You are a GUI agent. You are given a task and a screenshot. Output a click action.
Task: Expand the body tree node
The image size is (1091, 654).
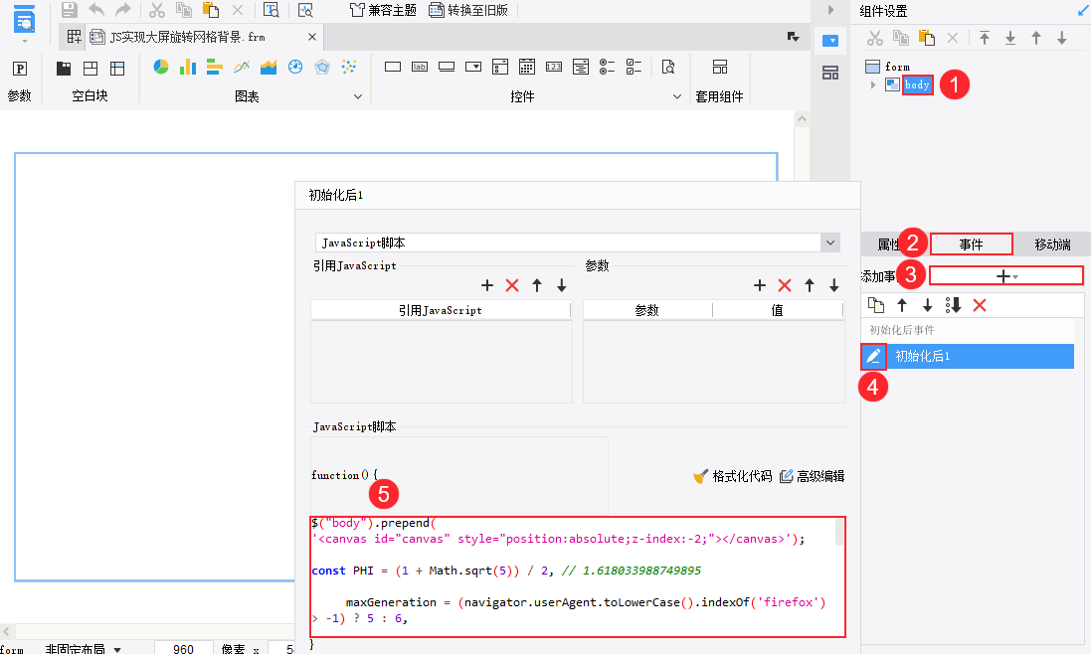tap(872, 84)
